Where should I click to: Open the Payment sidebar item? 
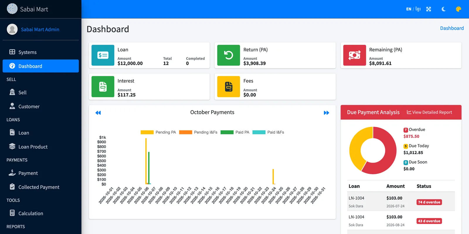point(41,173)
